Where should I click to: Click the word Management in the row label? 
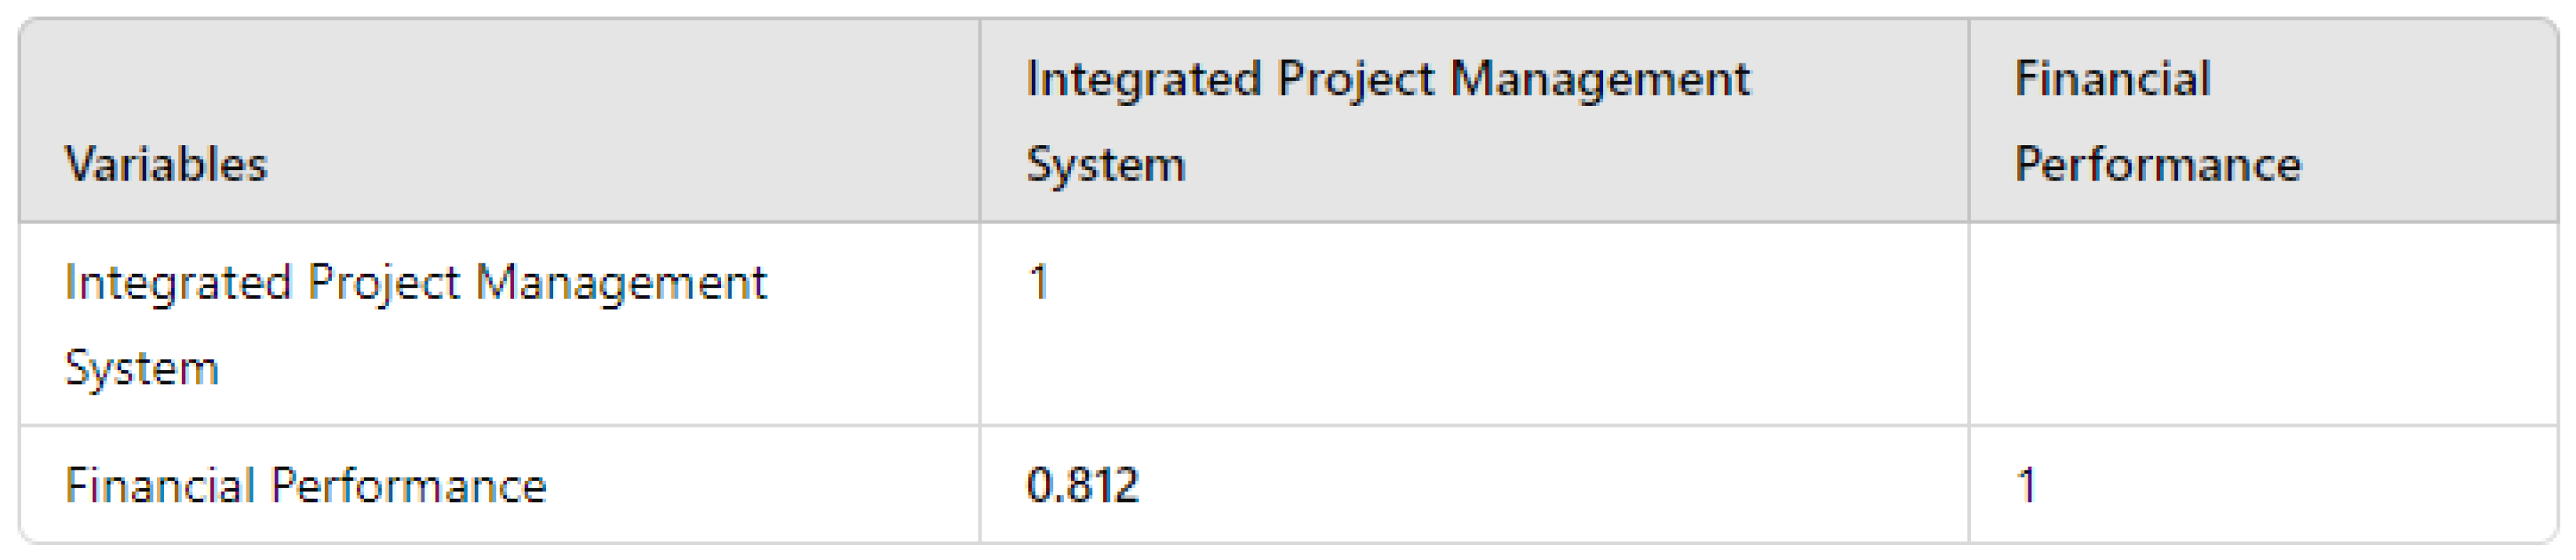pyautogui.click(x=621, y=282)
